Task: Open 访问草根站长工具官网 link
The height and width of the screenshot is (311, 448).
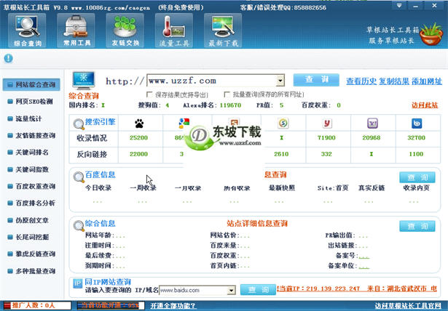Action: [408, 306]
